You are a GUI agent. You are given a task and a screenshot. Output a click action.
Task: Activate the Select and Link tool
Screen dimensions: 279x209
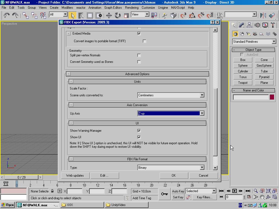pos(26,16)
